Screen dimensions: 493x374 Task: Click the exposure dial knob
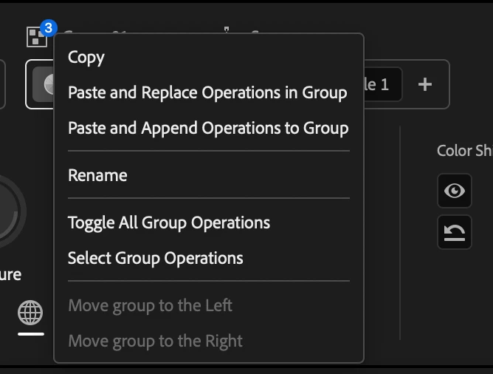[x=10, y=211]
